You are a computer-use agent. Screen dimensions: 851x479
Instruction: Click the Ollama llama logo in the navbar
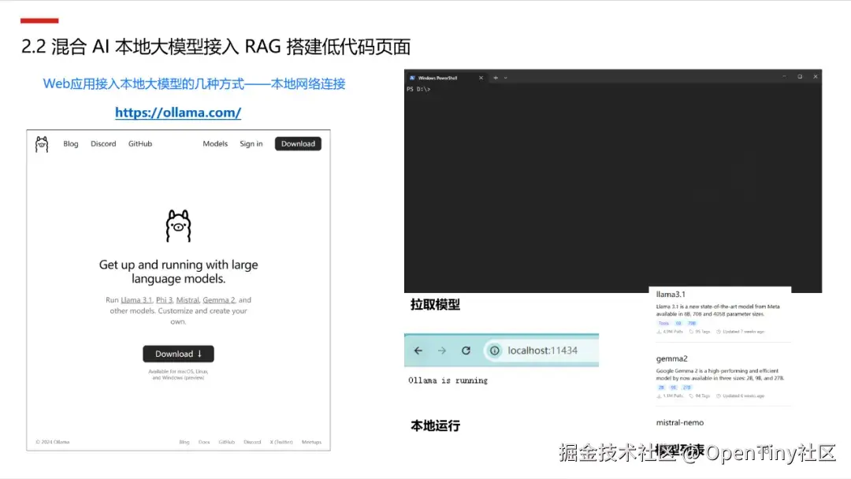41,143
